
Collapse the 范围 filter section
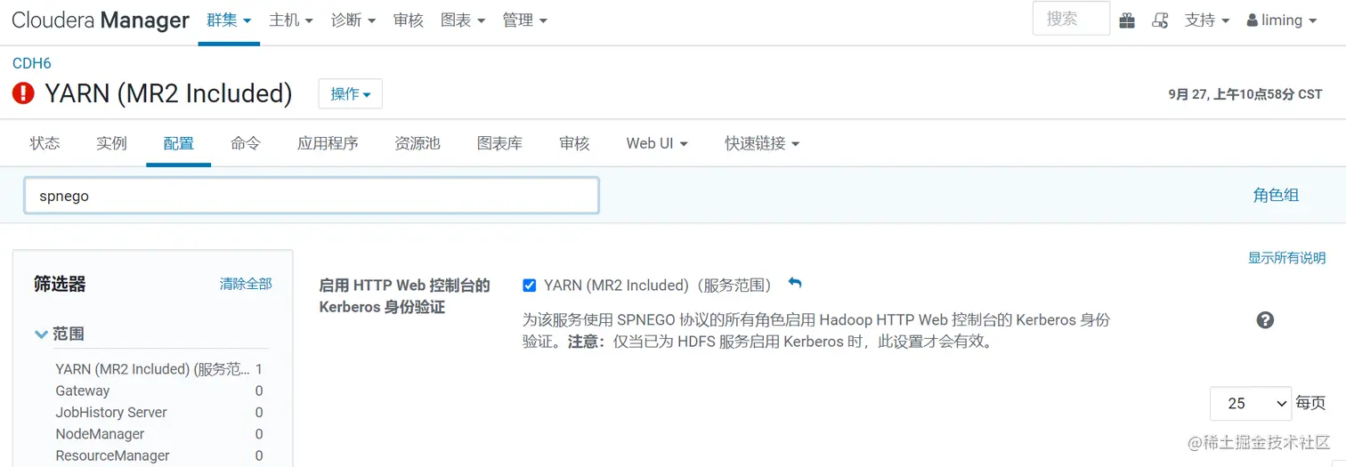[60, 334]
